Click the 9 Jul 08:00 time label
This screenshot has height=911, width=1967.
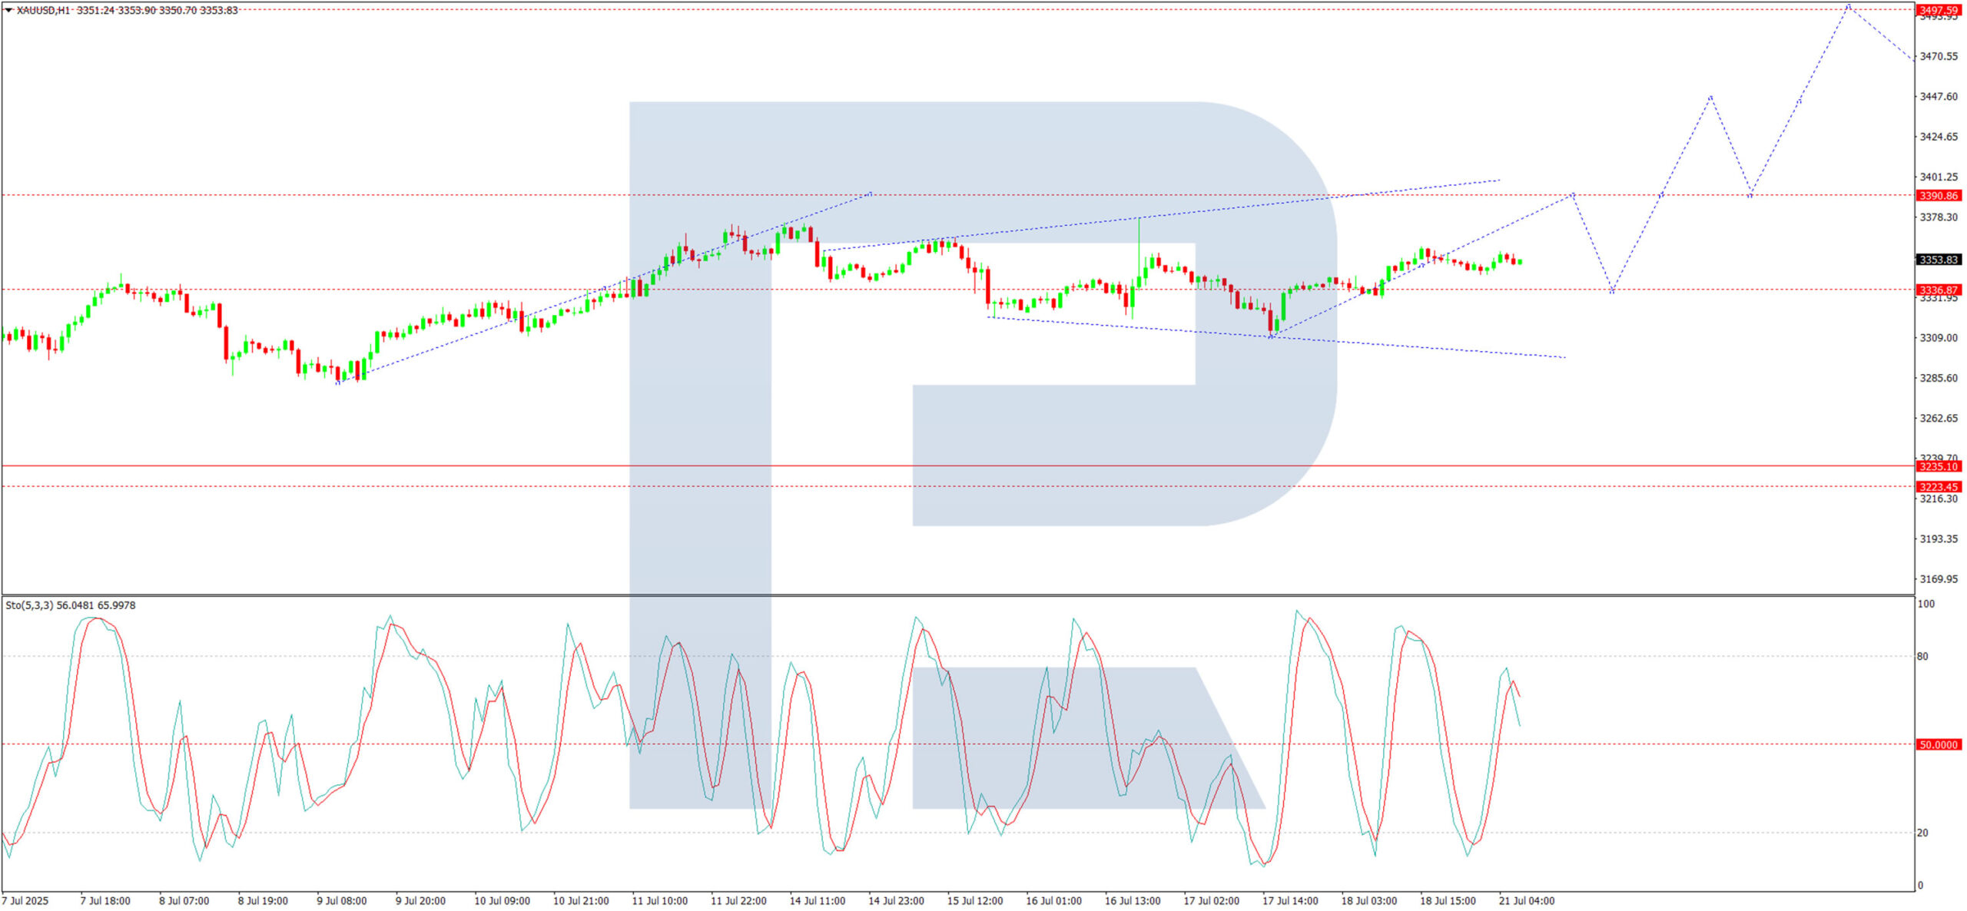click(x=341, y=900)
